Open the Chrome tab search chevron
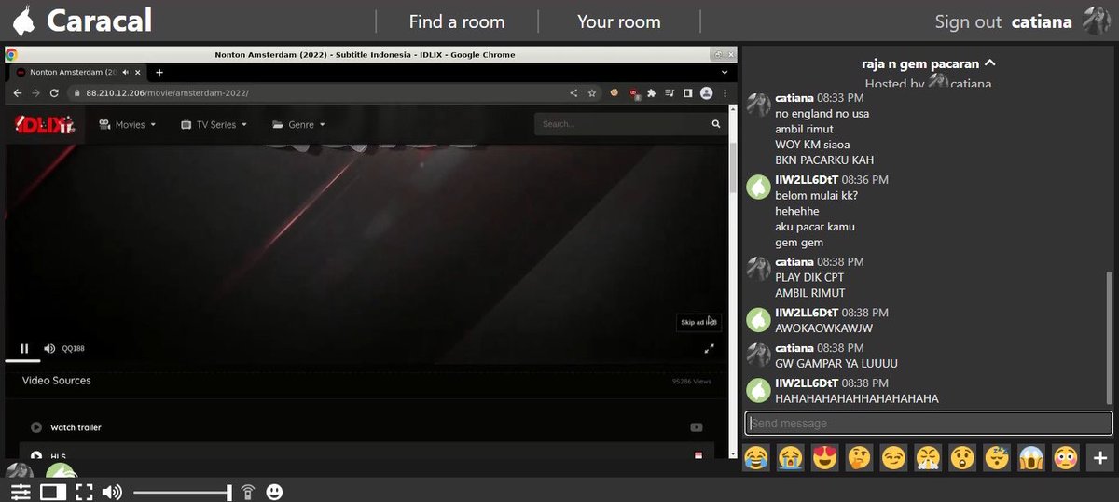This screenshot has width=1119, height=502. [724, 72]
